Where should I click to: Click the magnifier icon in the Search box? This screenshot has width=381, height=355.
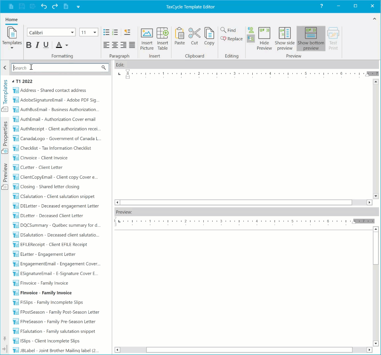point(104,67)
